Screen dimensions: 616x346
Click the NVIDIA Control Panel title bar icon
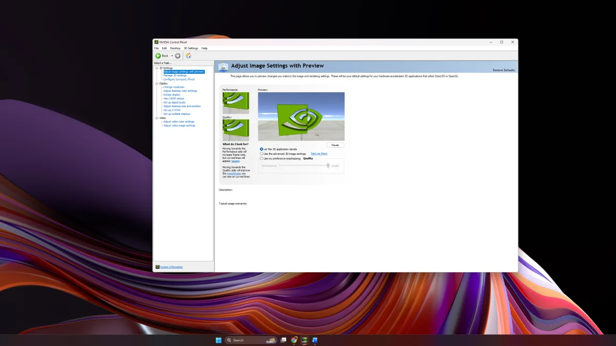tap(156, 42)
